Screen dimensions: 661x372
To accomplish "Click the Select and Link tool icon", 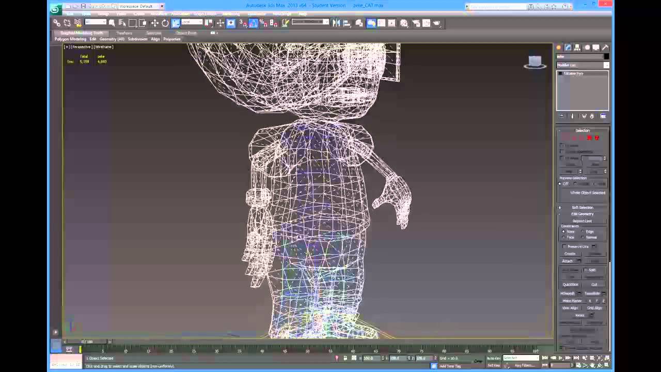I will point(57,23).
